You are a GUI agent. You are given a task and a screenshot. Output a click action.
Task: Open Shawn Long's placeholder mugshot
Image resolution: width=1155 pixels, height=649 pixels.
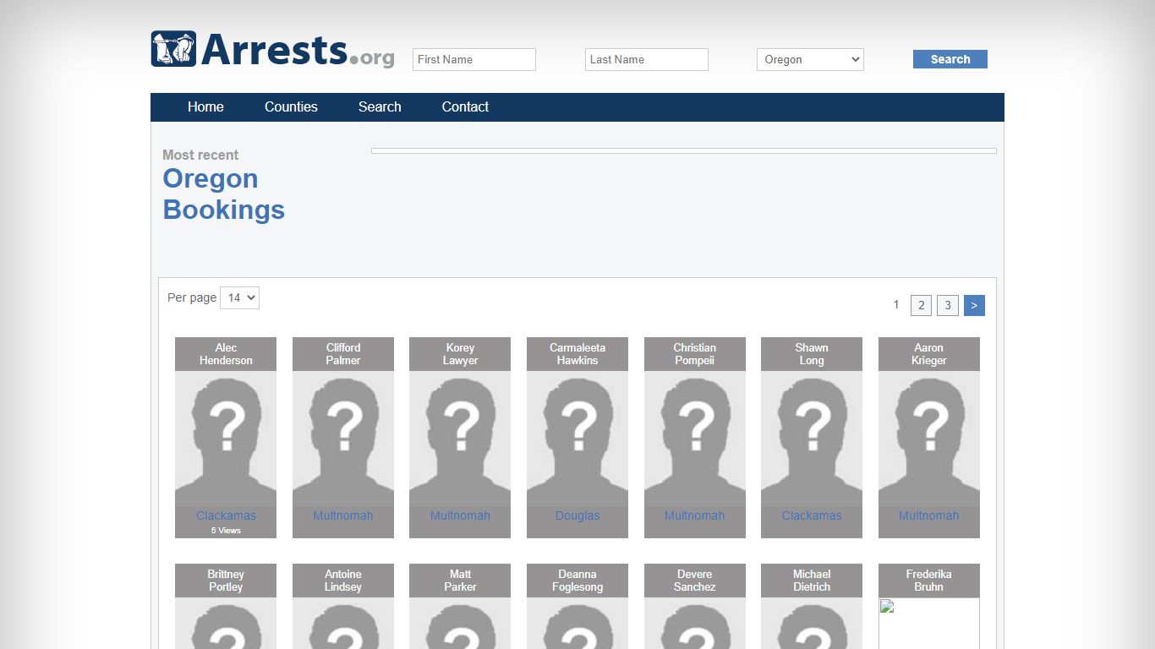pyautogui.click(x=812, y=439)
